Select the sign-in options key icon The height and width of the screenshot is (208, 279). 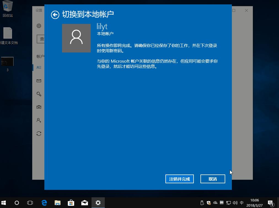tap(39, 94)
